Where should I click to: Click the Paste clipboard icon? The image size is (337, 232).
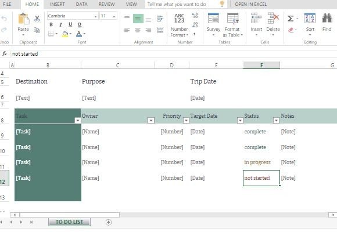[x=23, y=19]
